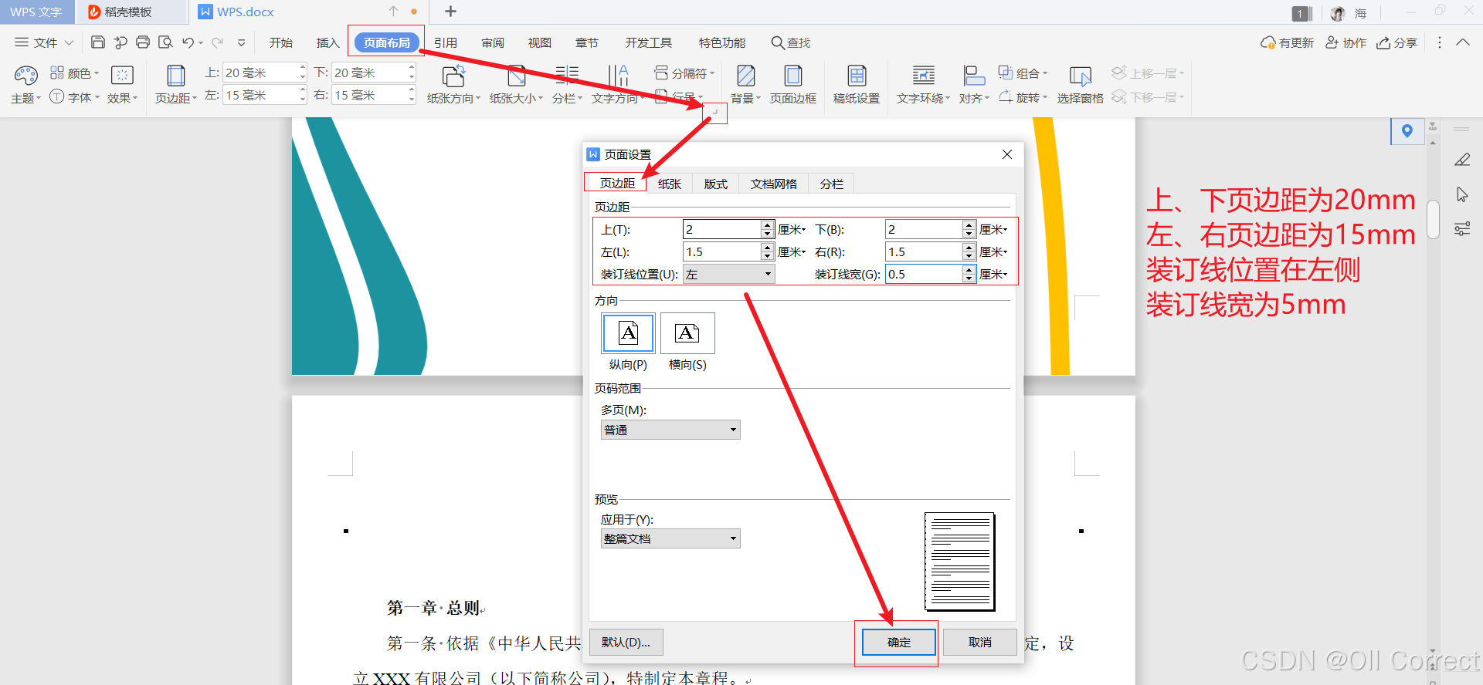This screenshot has width=1483, height=685.
Task: Click the Share (分享) button
Action: click(x=1396, y=42)
